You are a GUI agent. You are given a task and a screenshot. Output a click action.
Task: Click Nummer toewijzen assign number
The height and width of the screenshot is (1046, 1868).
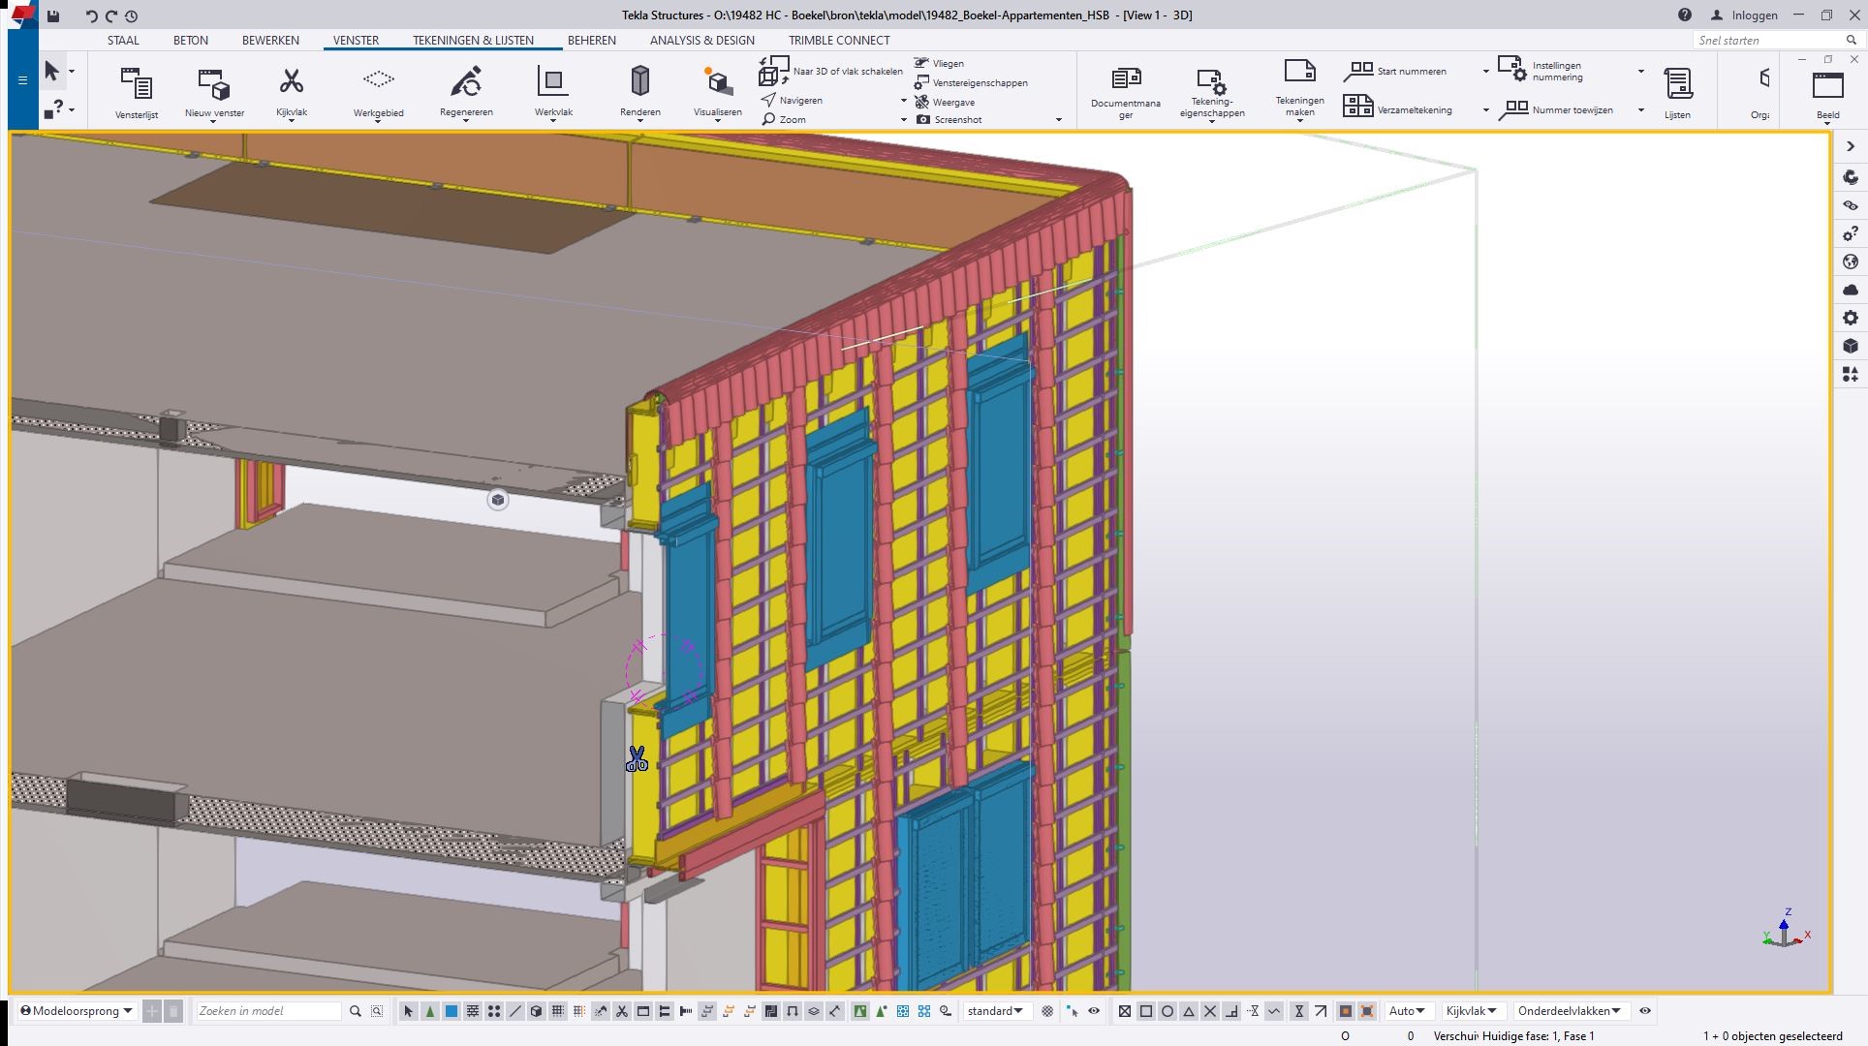click(x=1556, y=110)
